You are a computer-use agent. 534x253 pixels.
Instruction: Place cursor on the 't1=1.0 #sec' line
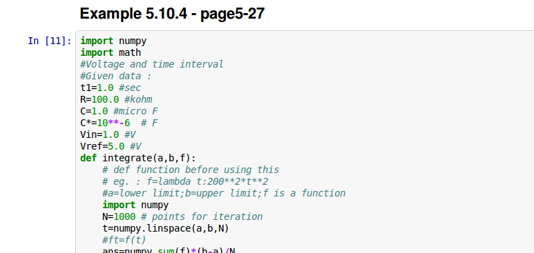pos(111,88)
